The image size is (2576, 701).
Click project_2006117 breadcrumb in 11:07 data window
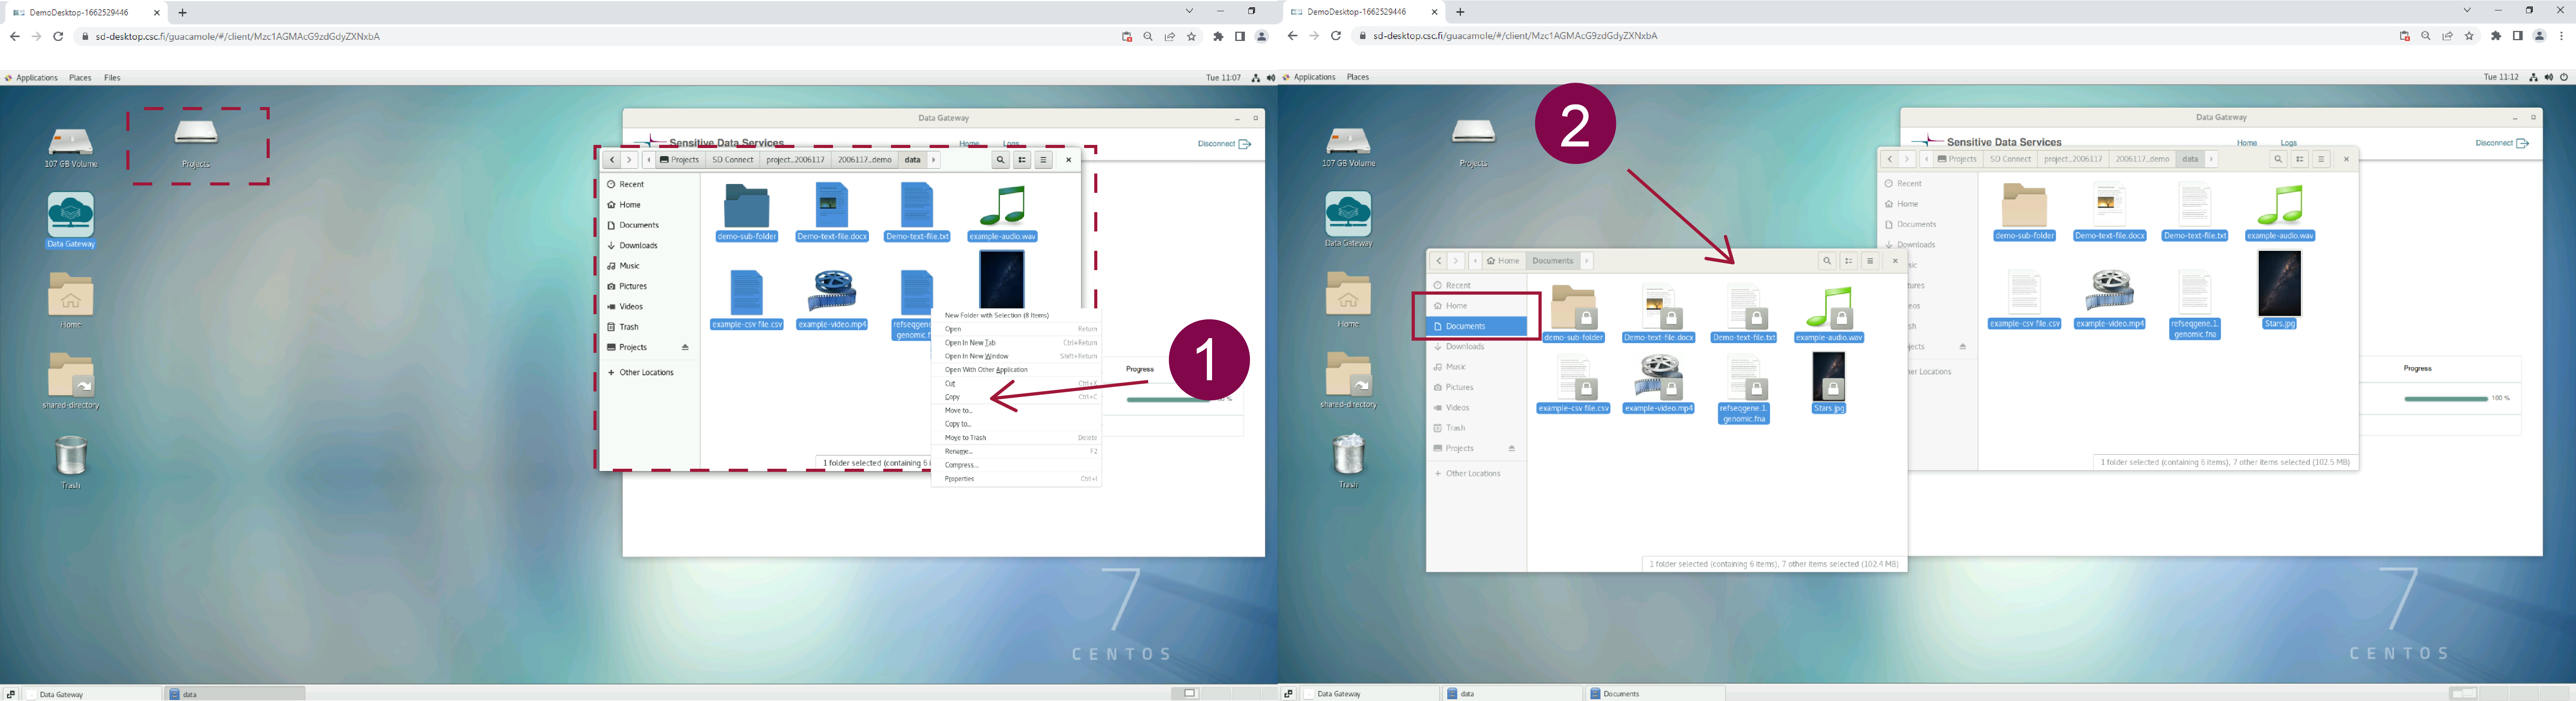(795, 160)
